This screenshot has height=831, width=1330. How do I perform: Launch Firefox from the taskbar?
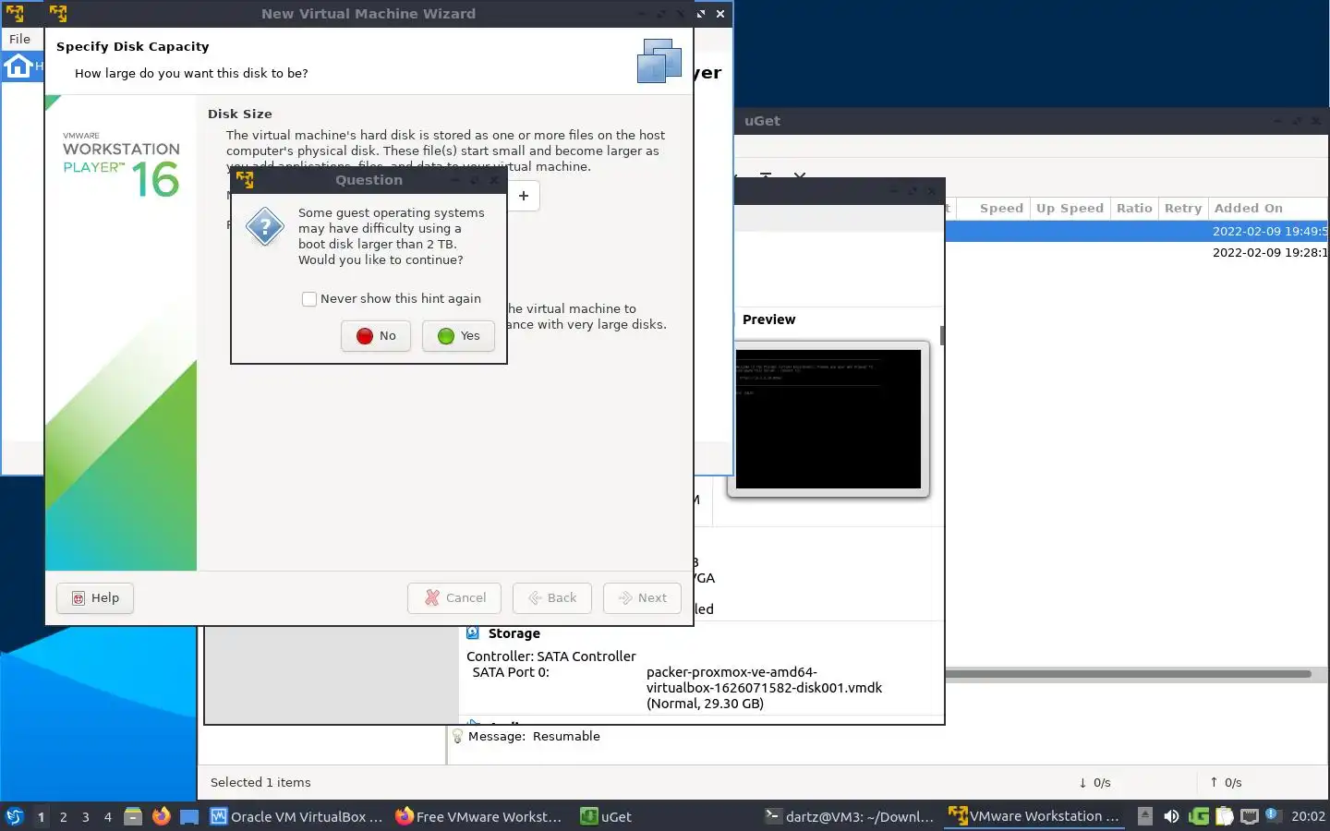[x=162, y=816]
